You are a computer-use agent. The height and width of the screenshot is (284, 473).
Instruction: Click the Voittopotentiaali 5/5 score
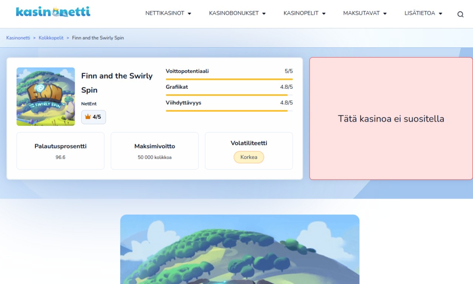(x=289, y=71)
